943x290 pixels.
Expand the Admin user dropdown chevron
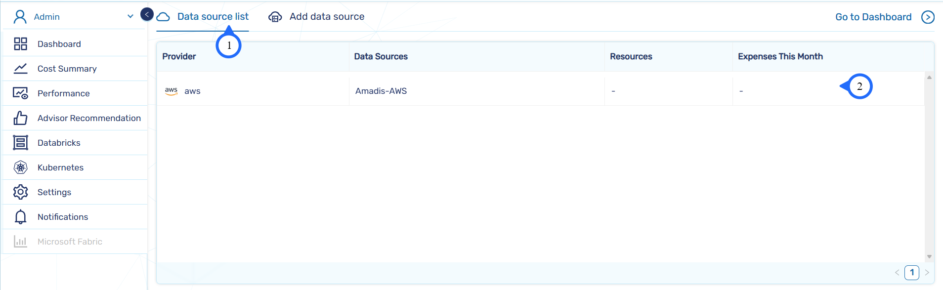(130, 16)
